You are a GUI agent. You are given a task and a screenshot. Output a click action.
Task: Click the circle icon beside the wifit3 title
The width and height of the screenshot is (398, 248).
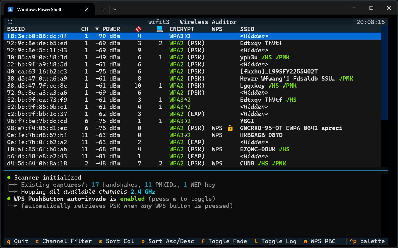tap(10, 22)
